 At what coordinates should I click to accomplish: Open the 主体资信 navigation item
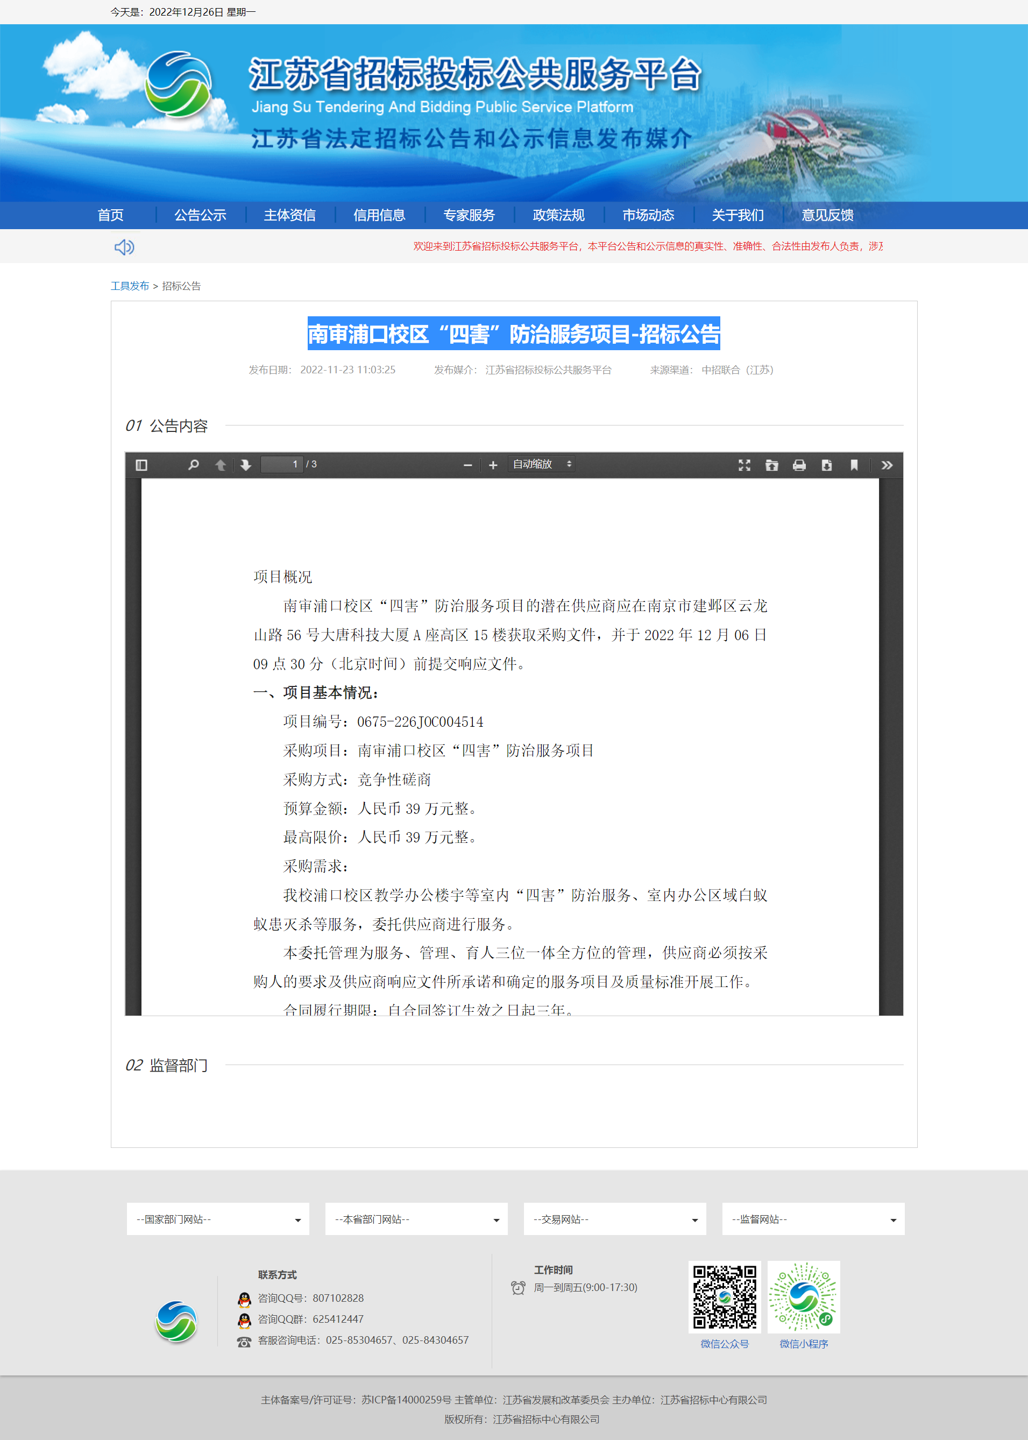click(x=290, y=215)
